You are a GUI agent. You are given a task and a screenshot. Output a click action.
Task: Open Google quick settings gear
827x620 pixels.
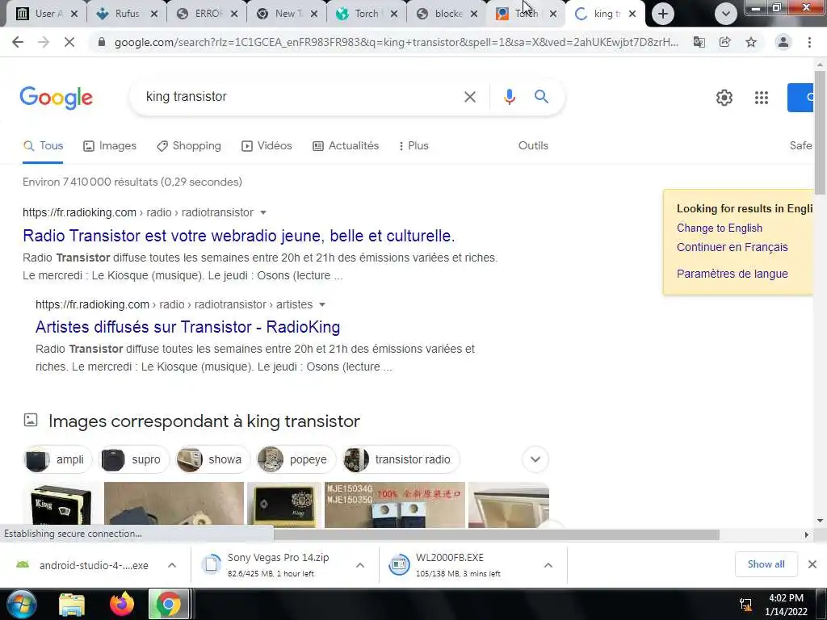(x=724, y=98)
